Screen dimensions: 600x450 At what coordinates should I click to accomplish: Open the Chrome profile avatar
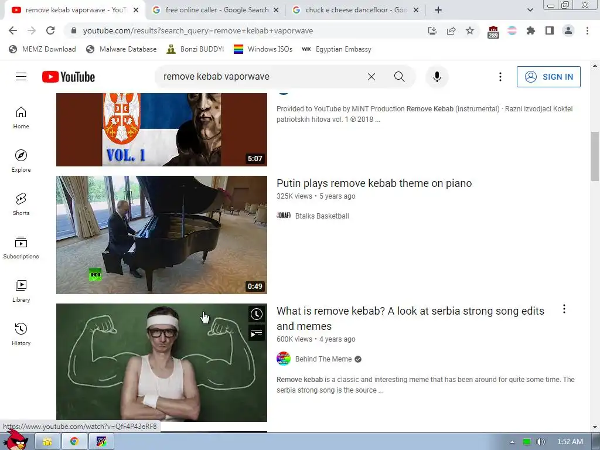click(x=568, y=30)
